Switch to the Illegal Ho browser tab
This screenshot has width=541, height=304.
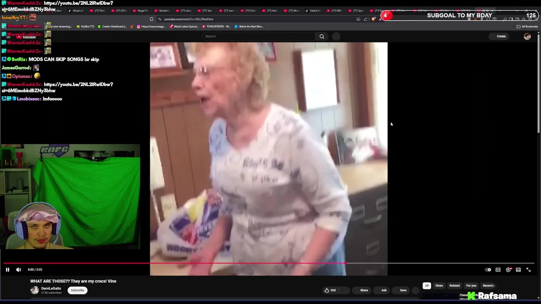(141, 11)
